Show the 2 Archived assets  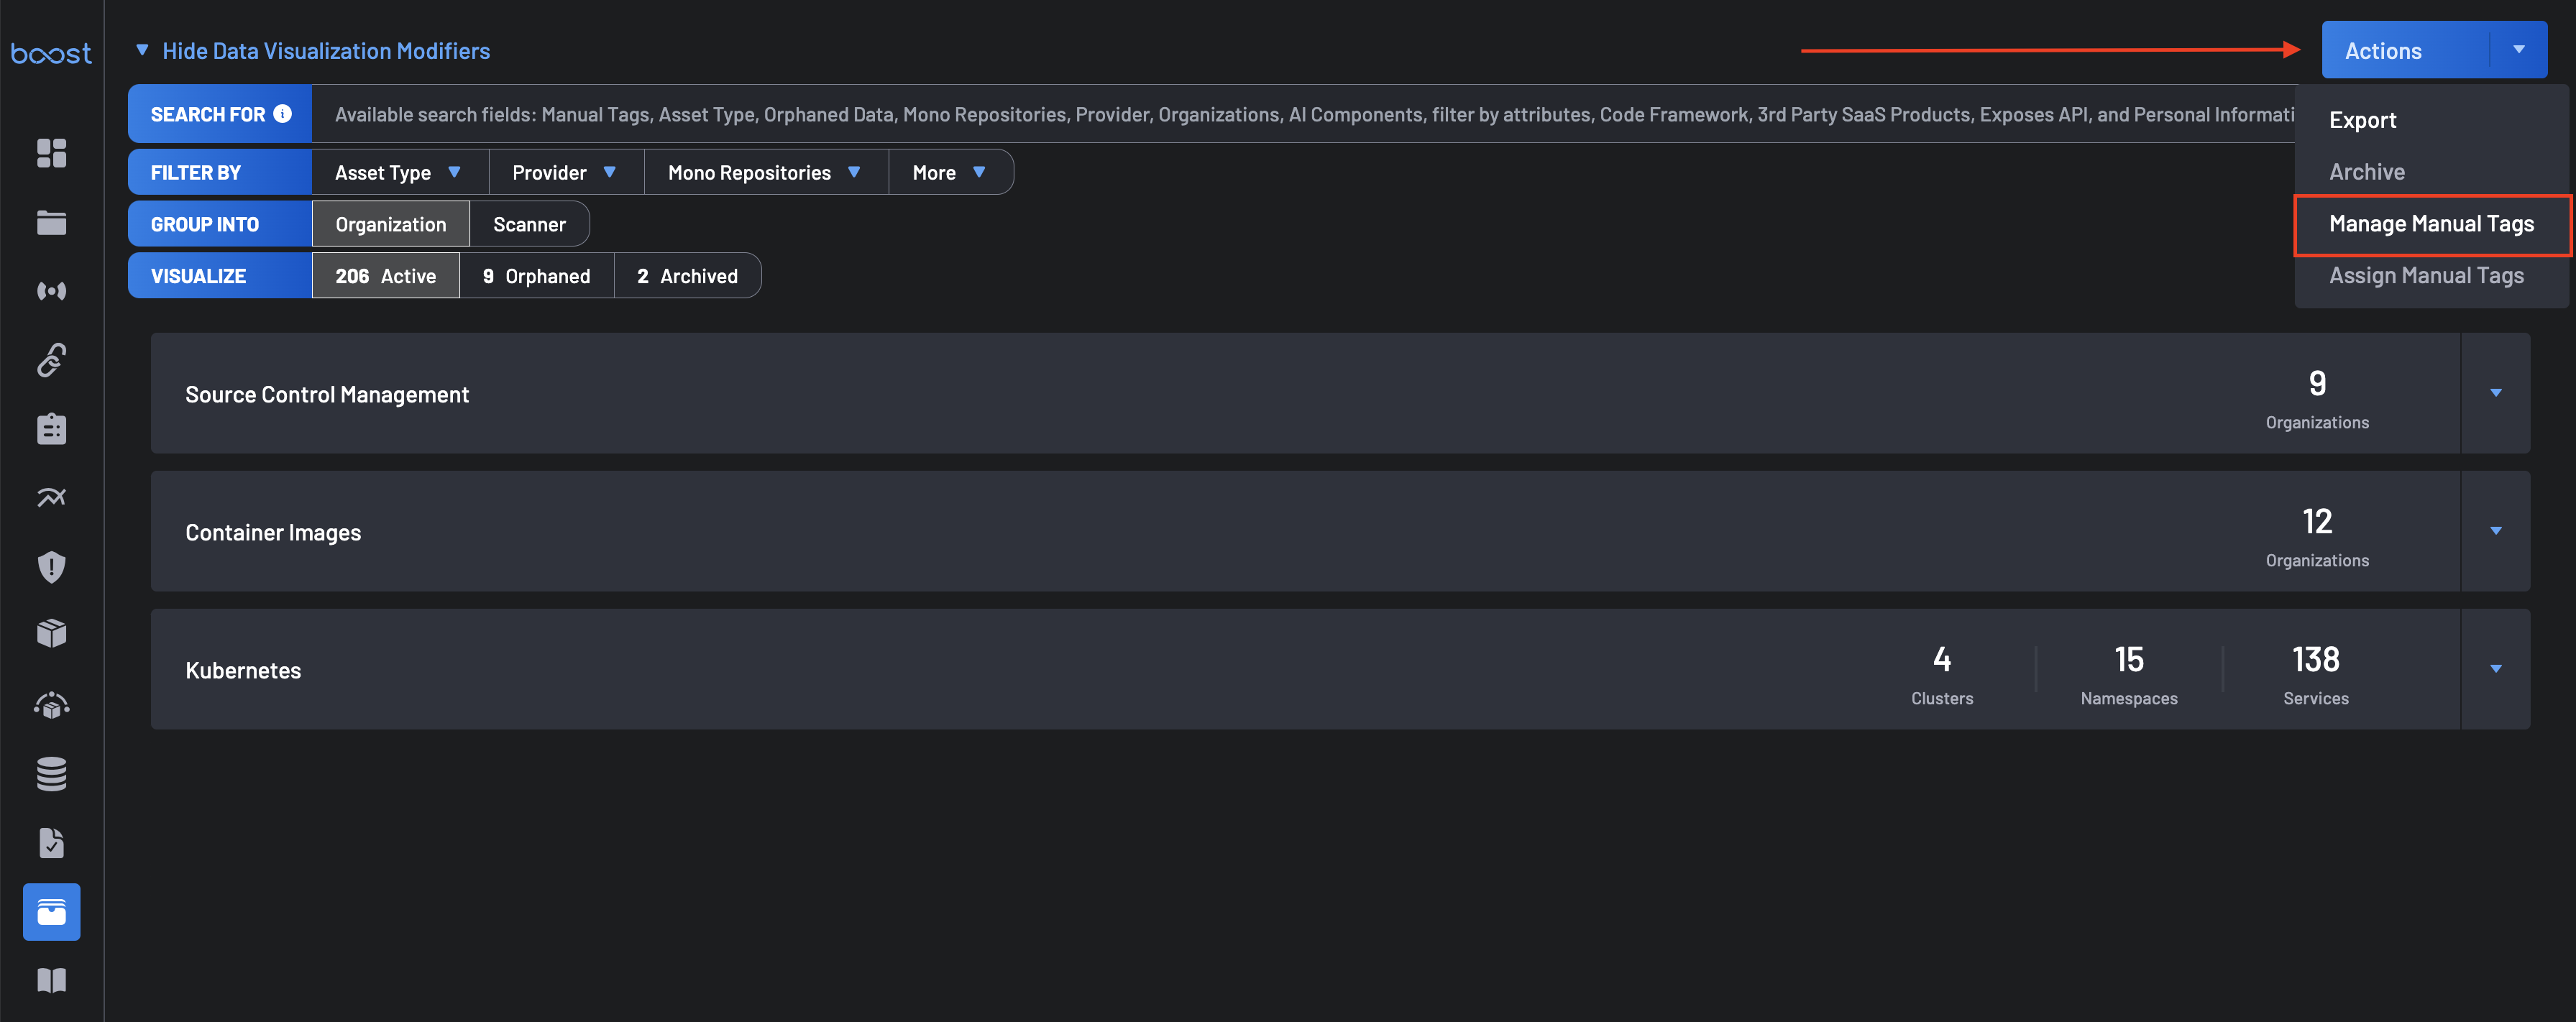687,276
